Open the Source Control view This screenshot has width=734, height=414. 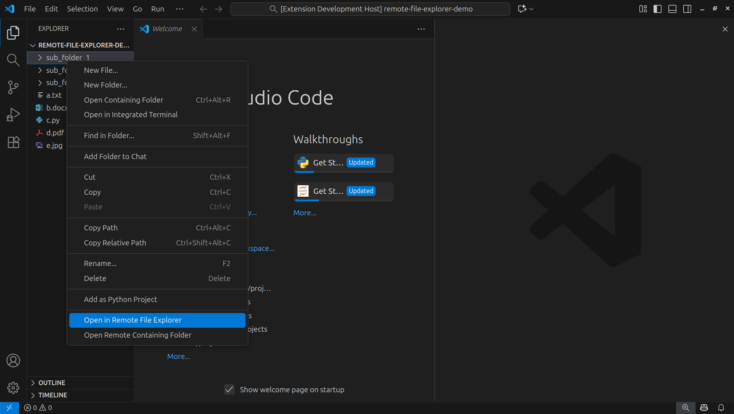tap(13, 87)
